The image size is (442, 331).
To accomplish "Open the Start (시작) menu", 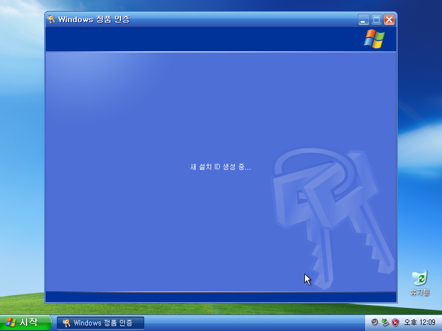I will (25, 323).
